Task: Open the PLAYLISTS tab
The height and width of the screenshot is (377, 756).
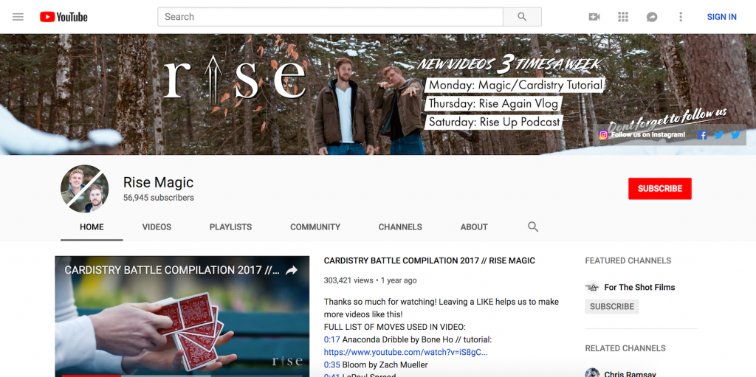Action: pos(230,227)
